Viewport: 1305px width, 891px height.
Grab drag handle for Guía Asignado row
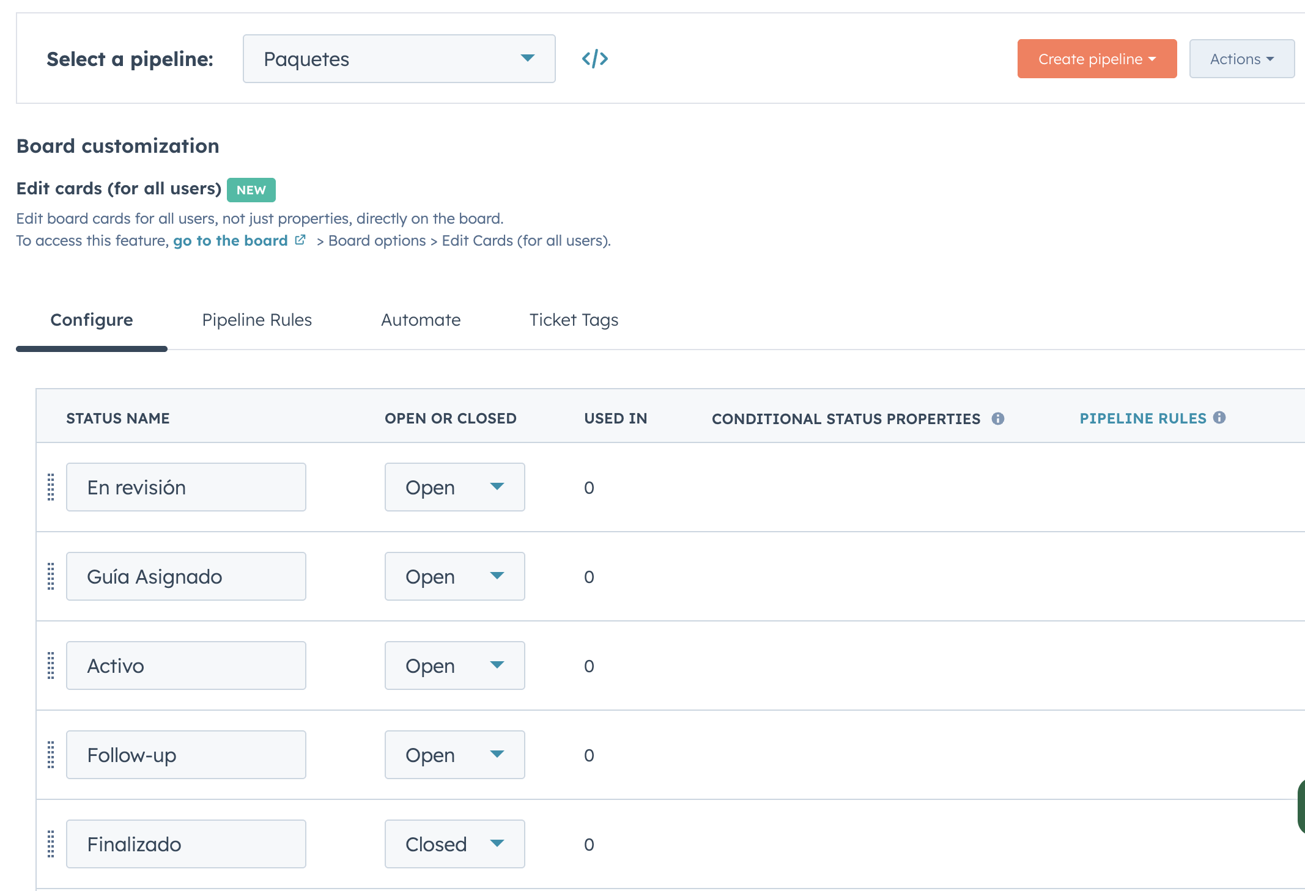[x=51, y=576]
